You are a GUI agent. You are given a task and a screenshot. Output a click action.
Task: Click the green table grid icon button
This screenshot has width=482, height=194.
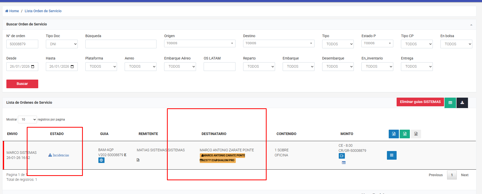[450, 103]
